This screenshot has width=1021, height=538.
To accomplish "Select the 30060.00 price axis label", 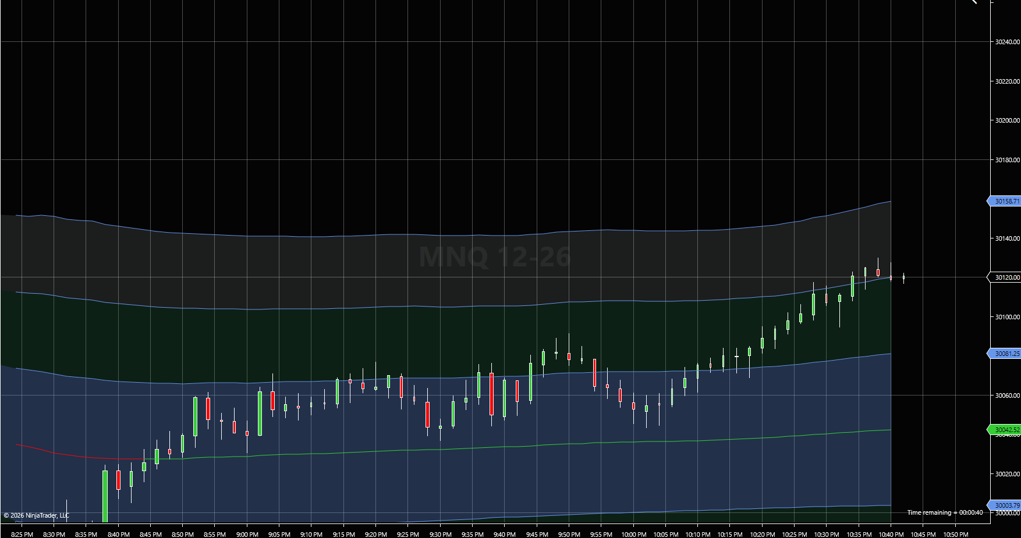I will coord(1007,396).
